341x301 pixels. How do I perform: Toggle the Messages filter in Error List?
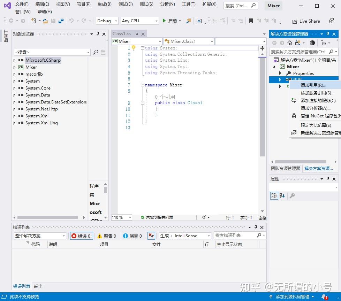click(x=132, y=236)
